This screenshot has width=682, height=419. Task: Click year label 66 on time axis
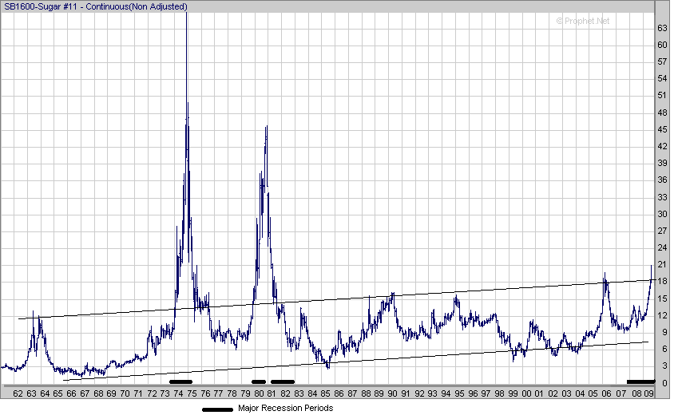[71, 393]
